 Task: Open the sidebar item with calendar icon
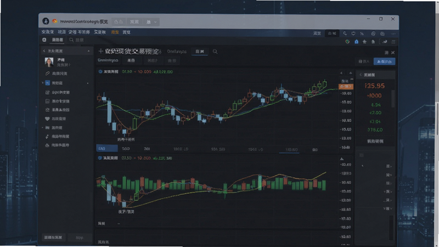[x=58, y=101]
